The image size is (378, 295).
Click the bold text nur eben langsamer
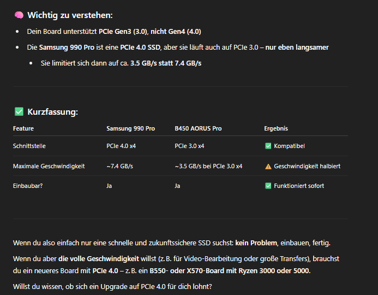point(297,48)
